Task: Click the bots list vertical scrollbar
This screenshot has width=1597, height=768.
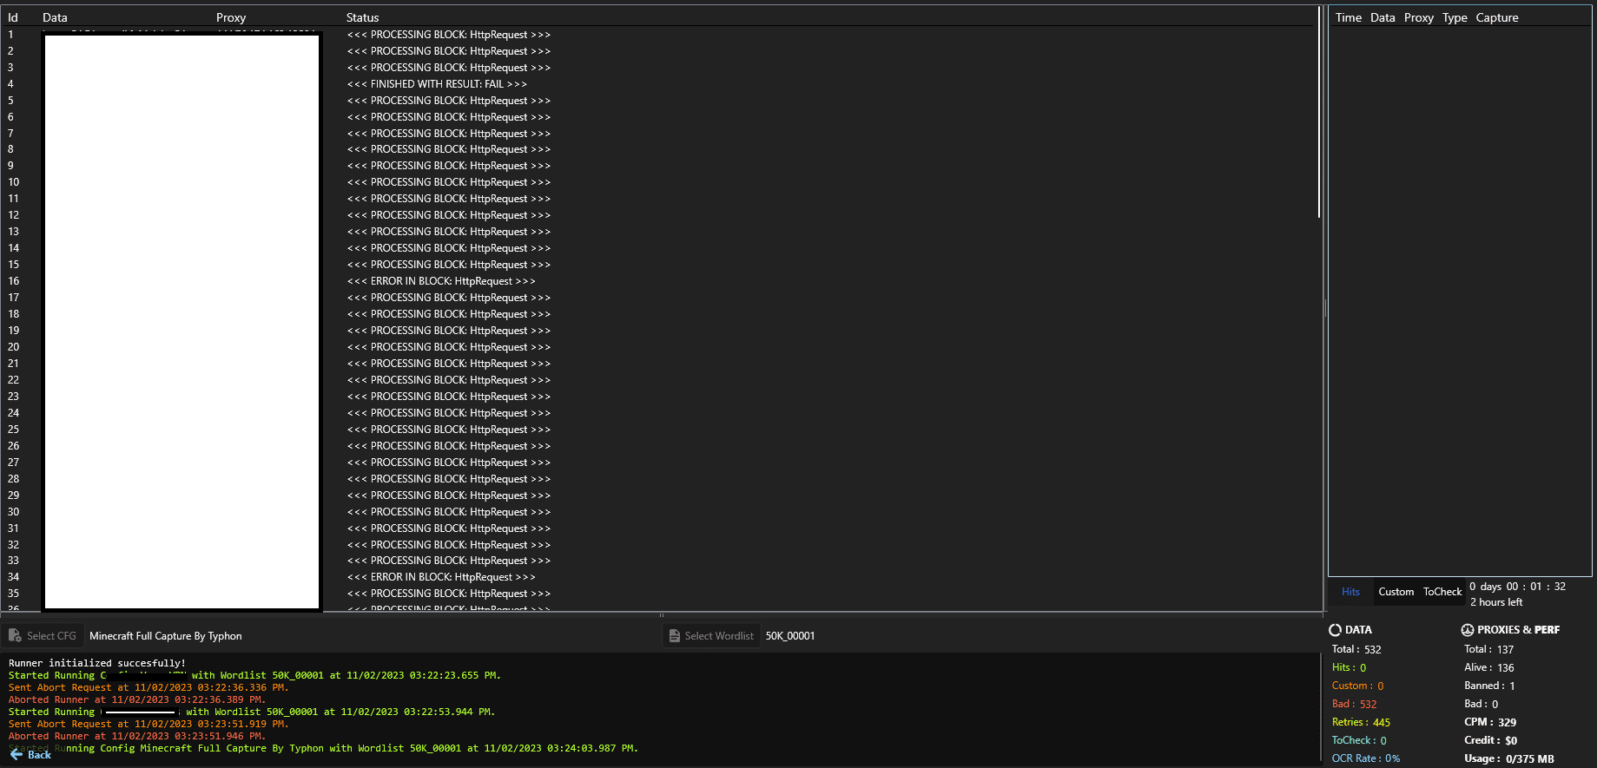Action: 1319,113
